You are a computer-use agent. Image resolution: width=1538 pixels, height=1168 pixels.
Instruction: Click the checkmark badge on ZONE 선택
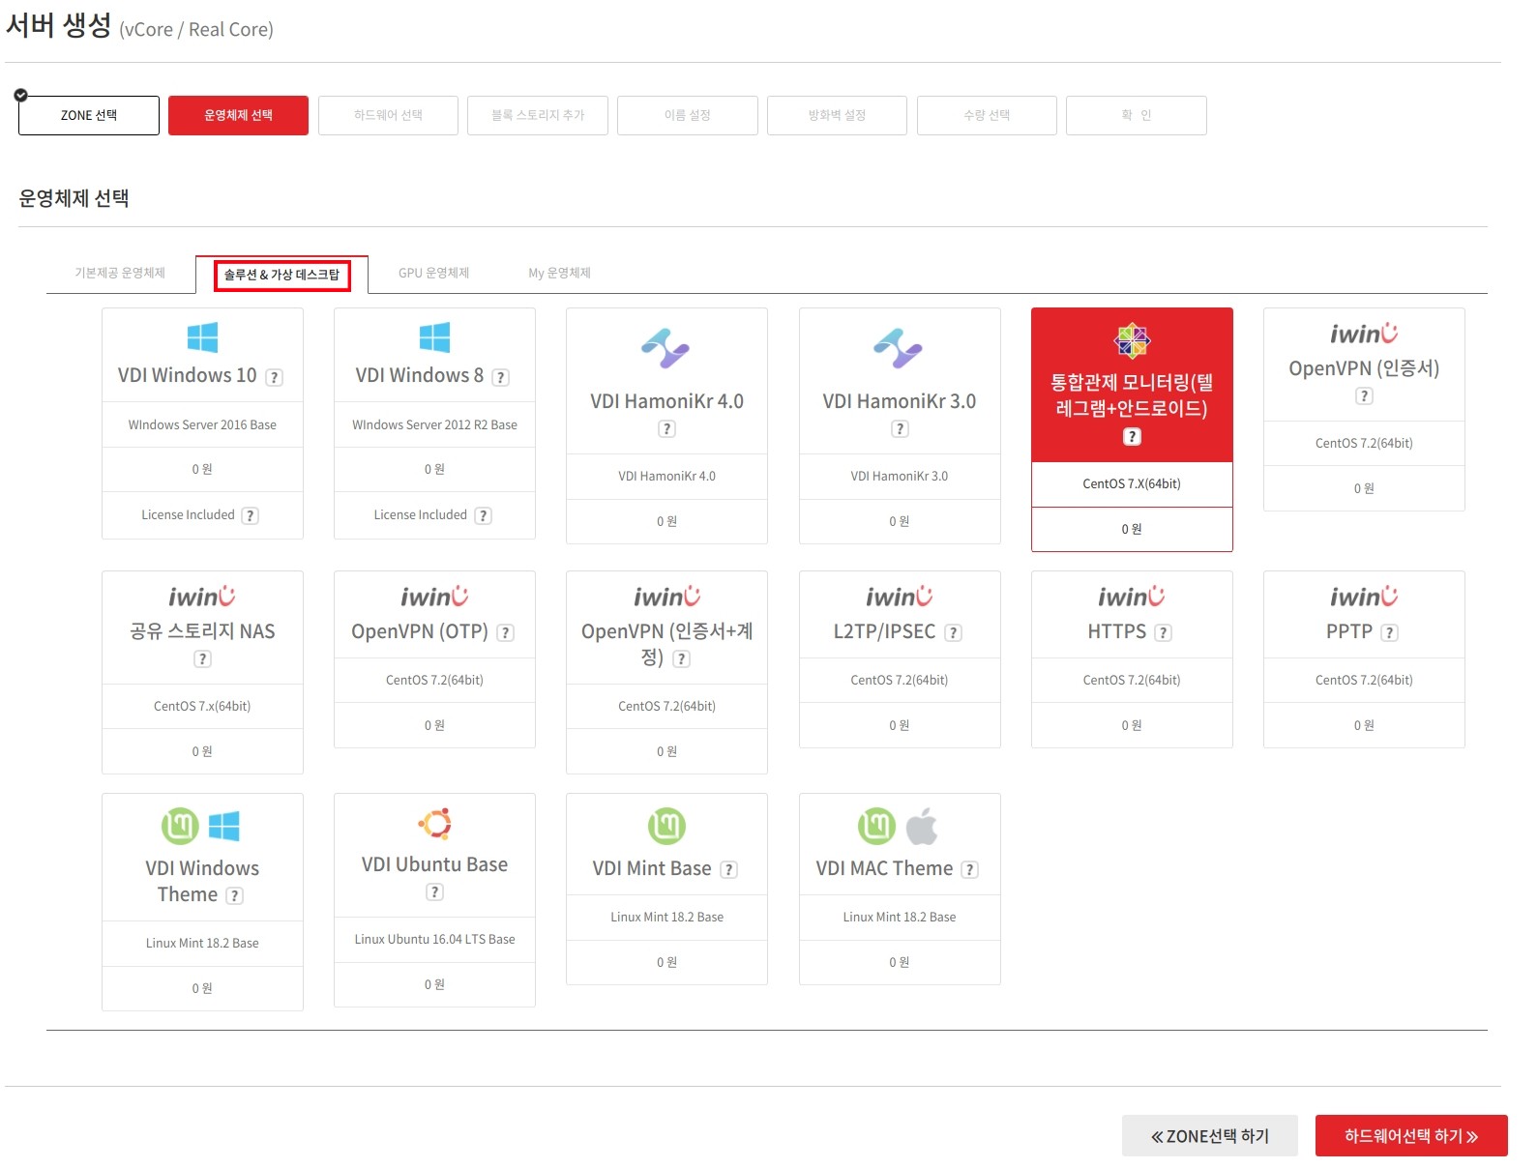pyautogui.click(x=20, y=95)
